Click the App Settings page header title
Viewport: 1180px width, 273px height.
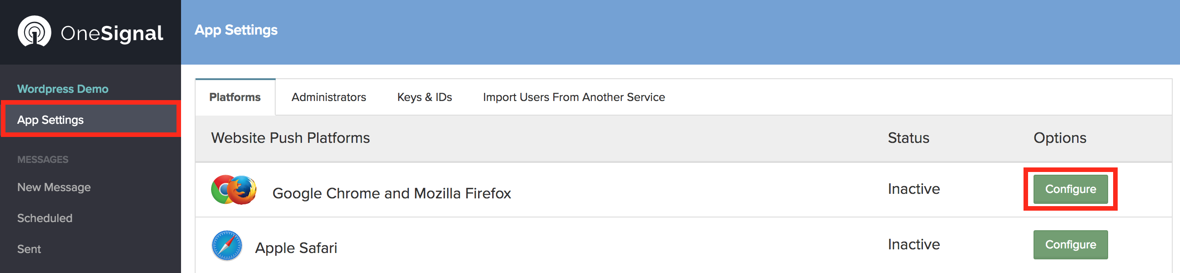236,30
